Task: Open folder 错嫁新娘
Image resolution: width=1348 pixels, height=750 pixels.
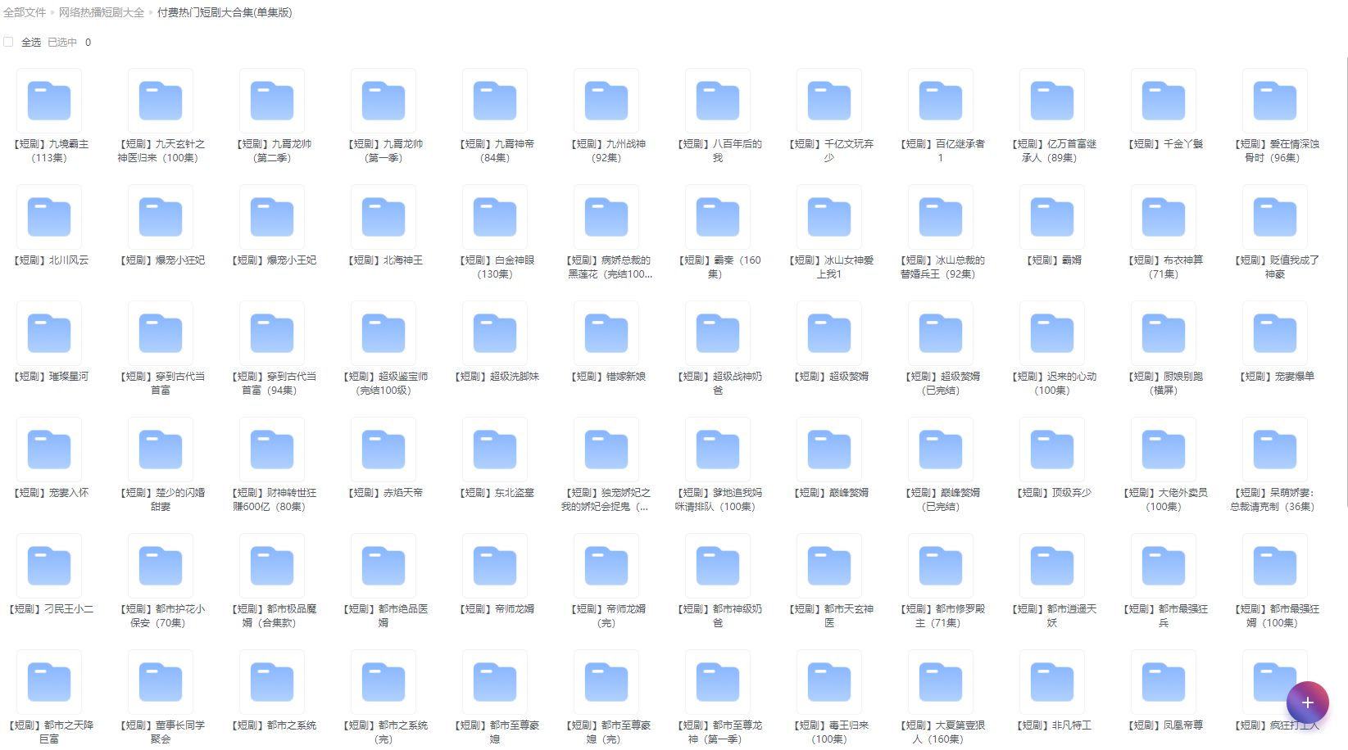Action: coord(606,333)
